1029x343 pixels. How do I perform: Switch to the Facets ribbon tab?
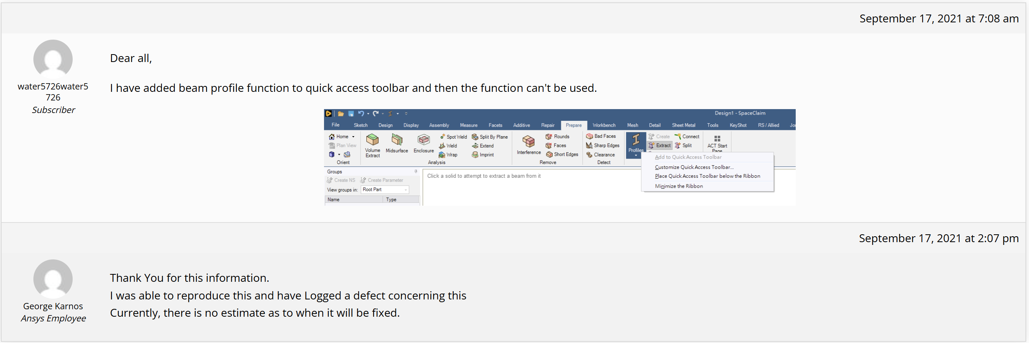495,125
